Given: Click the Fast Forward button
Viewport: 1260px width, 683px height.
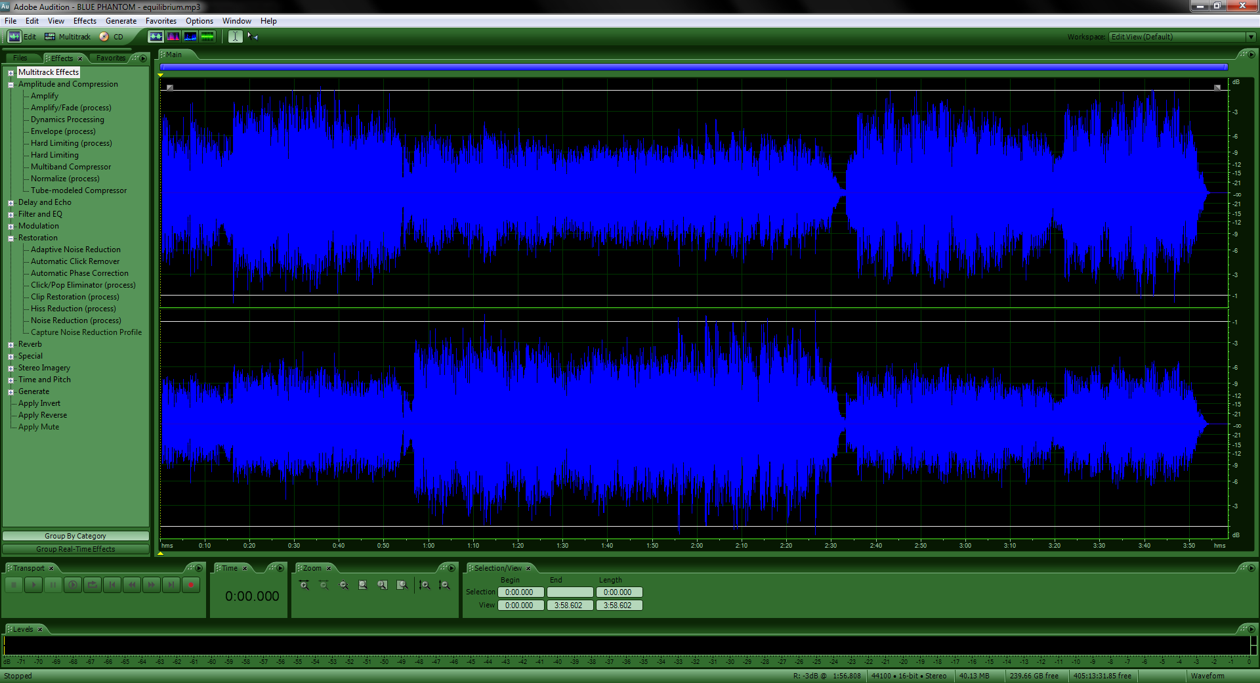Looking at the screenshot, I should point(152,584).
